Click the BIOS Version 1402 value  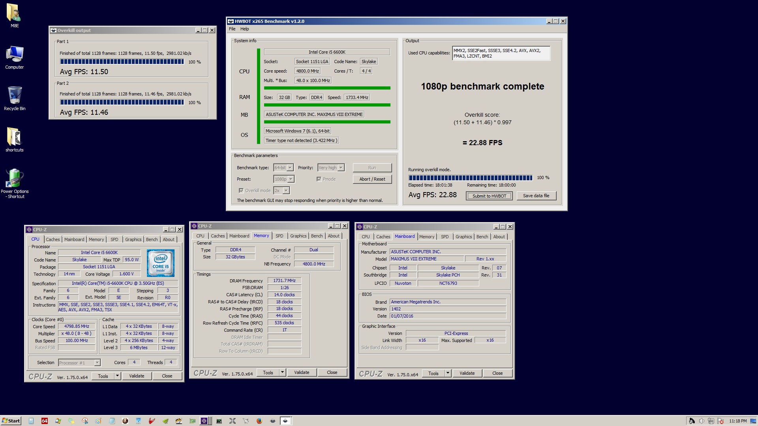click(448, 309)
